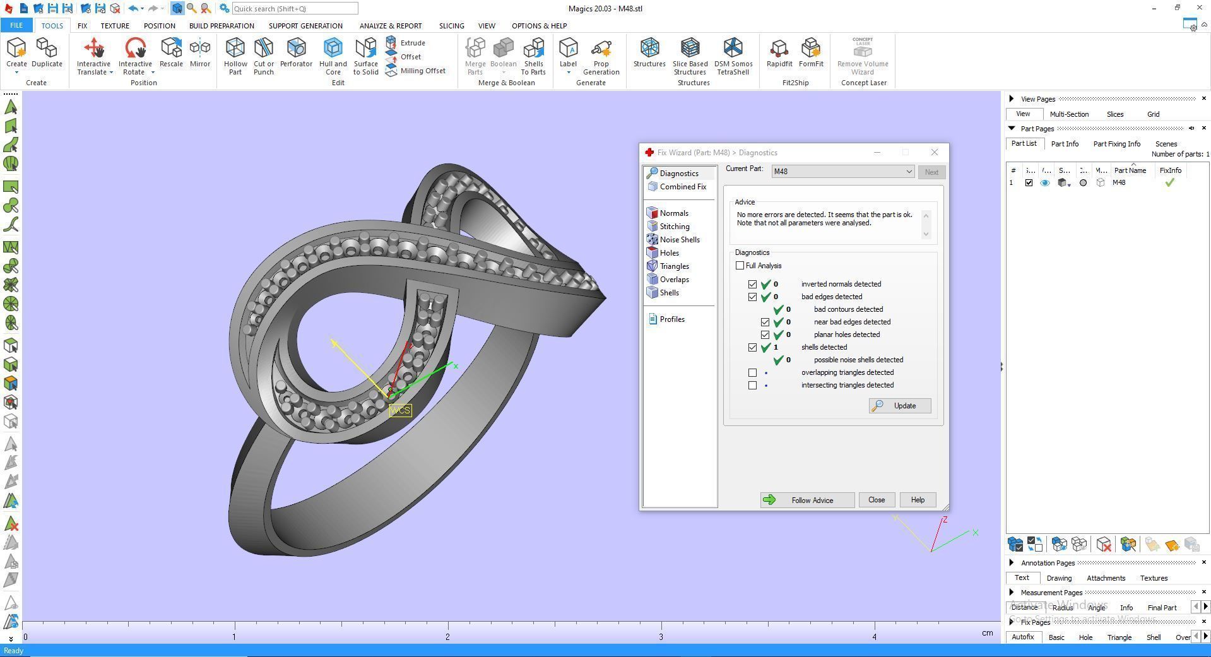Switch to the FIX ribbon tab
Screen dimensions: 1211x657
[x=82, y=26]
